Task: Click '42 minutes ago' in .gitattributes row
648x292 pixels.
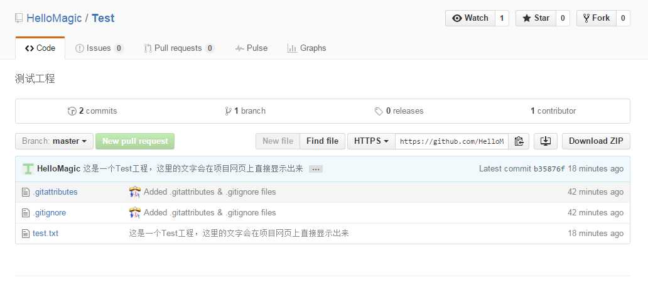Action: (x=595, y=192)
